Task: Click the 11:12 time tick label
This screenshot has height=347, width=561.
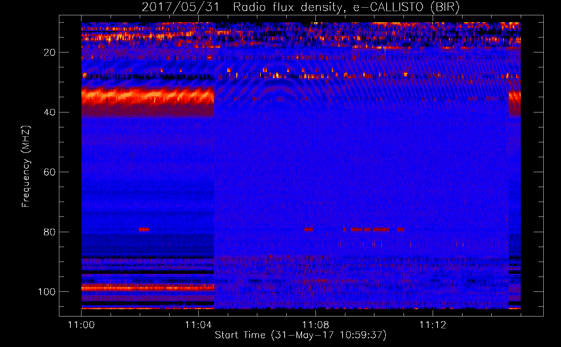Action: pos(433,325)
